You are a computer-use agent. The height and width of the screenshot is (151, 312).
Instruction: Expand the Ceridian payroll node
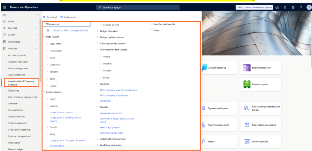101,25
